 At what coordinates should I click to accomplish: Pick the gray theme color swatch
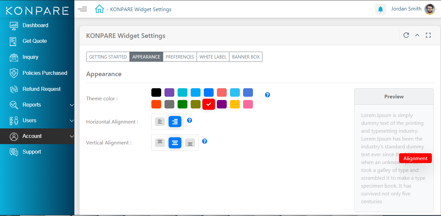(x=169, y=104)
